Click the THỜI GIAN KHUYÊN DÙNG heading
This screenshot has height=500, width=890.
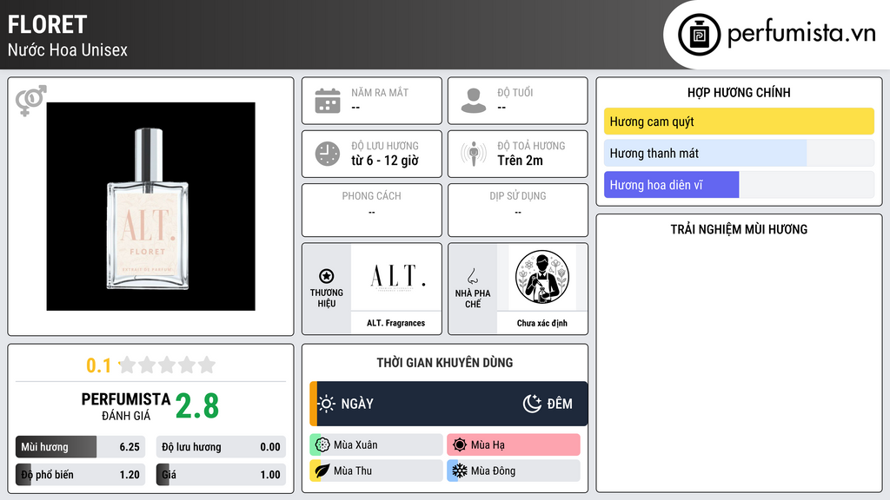[445, 363]
